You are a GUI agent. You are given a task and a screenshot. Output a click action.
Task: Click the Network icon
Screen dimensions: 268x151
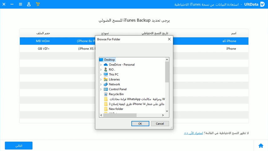click(x=106, y=84)
